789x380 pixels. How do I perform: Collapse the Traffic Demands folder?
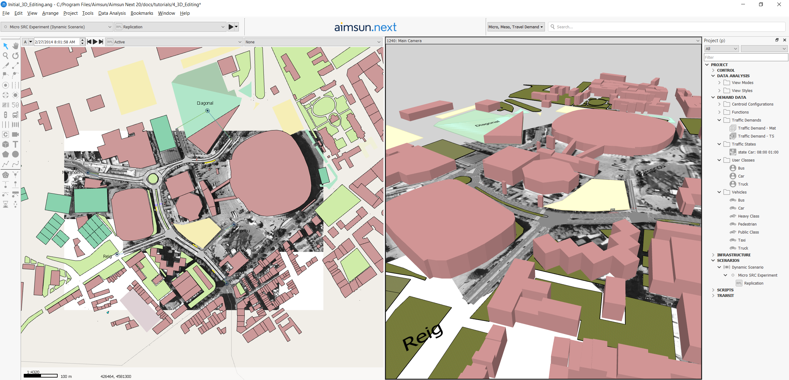719,120
